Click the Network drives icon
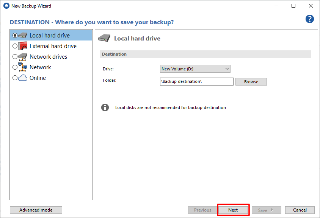This screenshot has width=320, height=218. 23,57
